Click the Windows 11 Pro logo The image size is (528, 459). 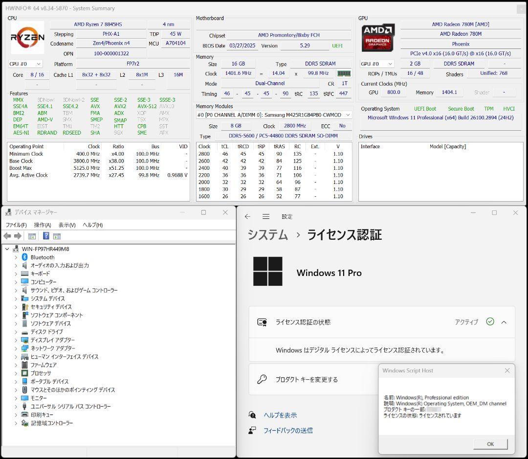pyautogui.click(x=267, y=272)
